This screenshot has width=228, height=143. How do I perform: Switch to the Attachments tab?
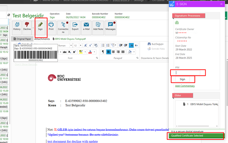point(42,39)
